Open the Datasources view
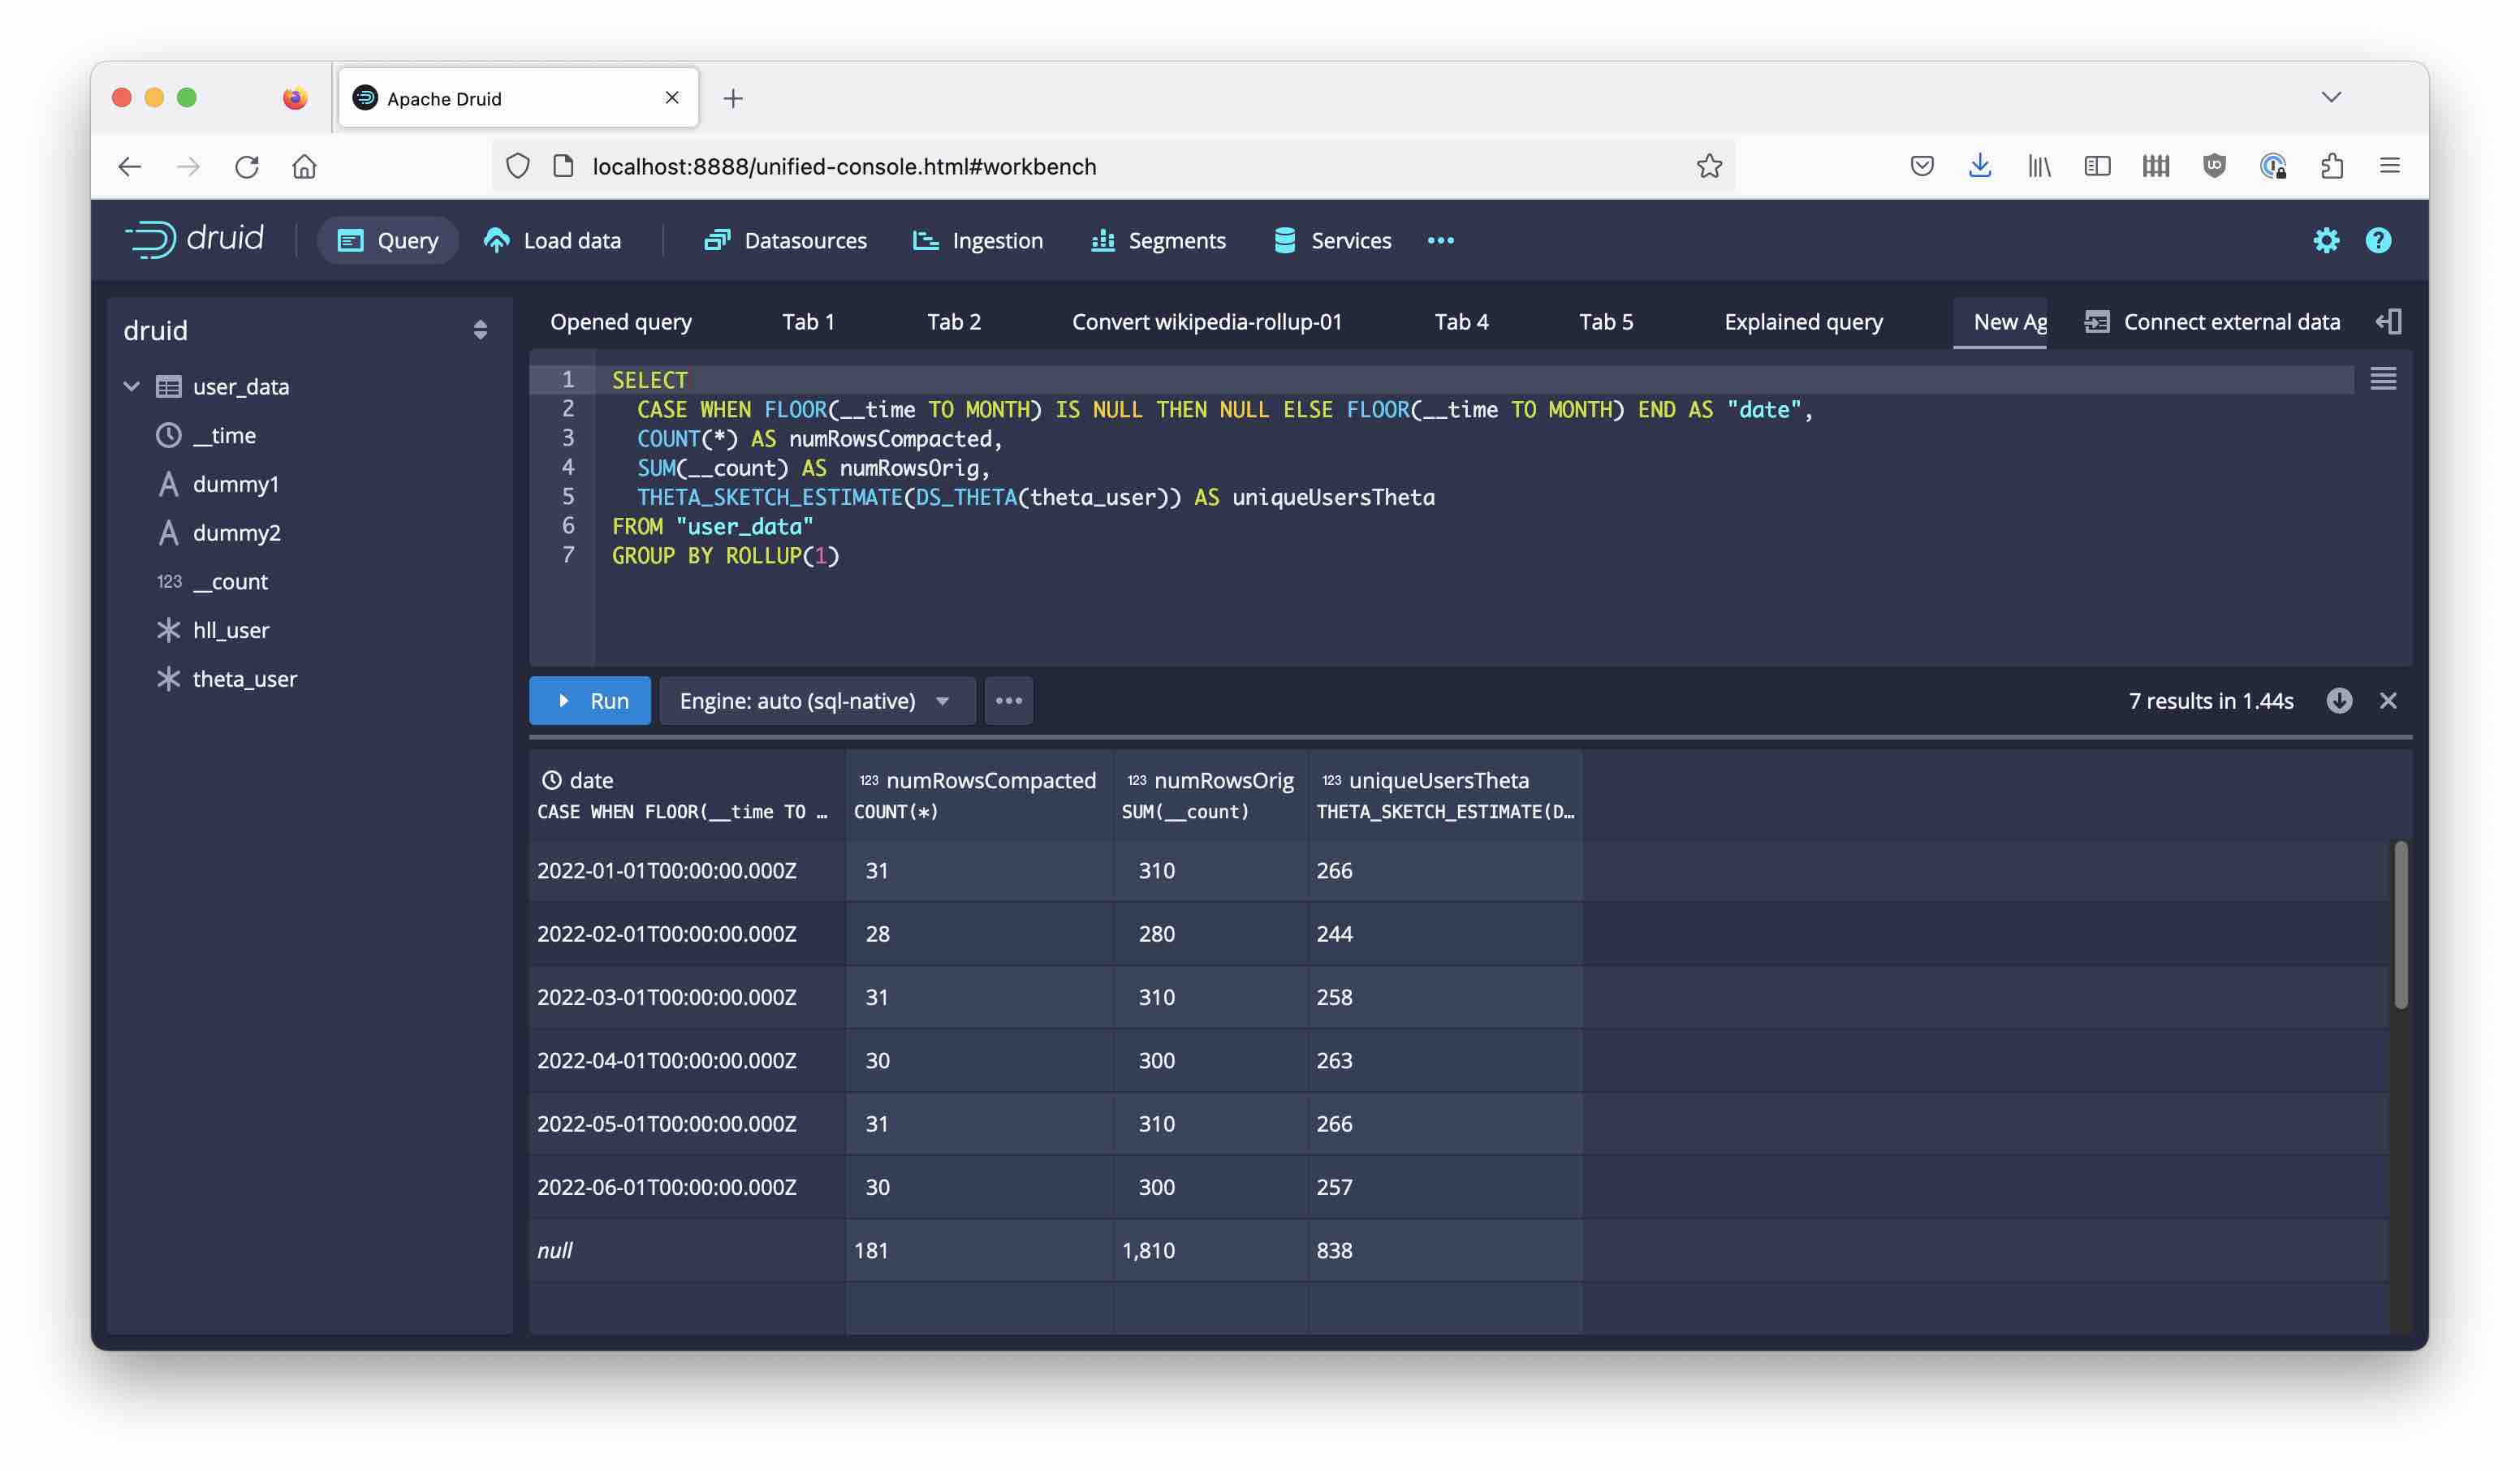 [786, 240]
